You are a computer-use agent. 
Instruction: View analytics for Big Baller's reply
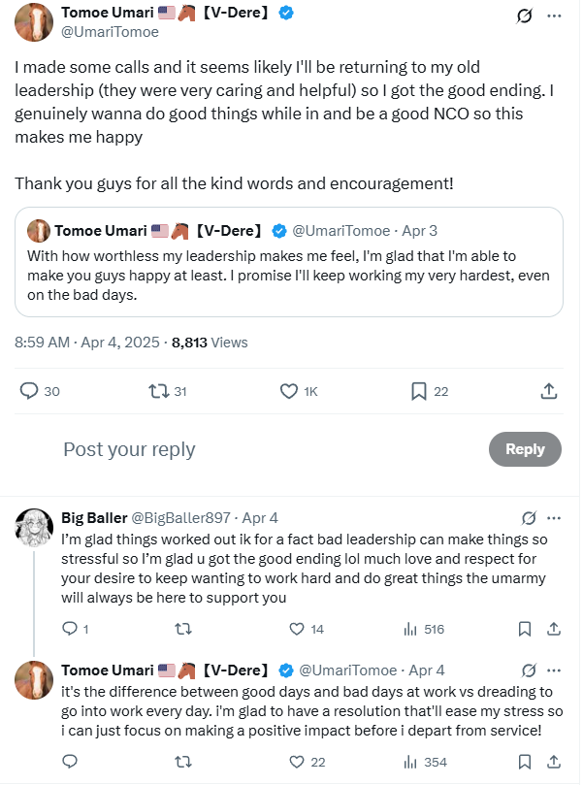tap(410, 629)
